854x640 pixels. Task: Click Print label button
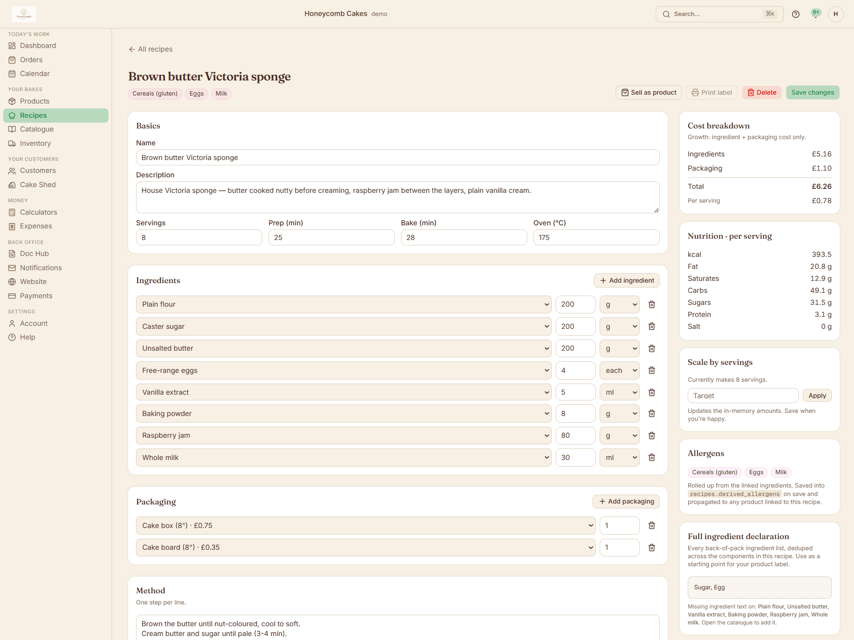(x=712, y=92)
